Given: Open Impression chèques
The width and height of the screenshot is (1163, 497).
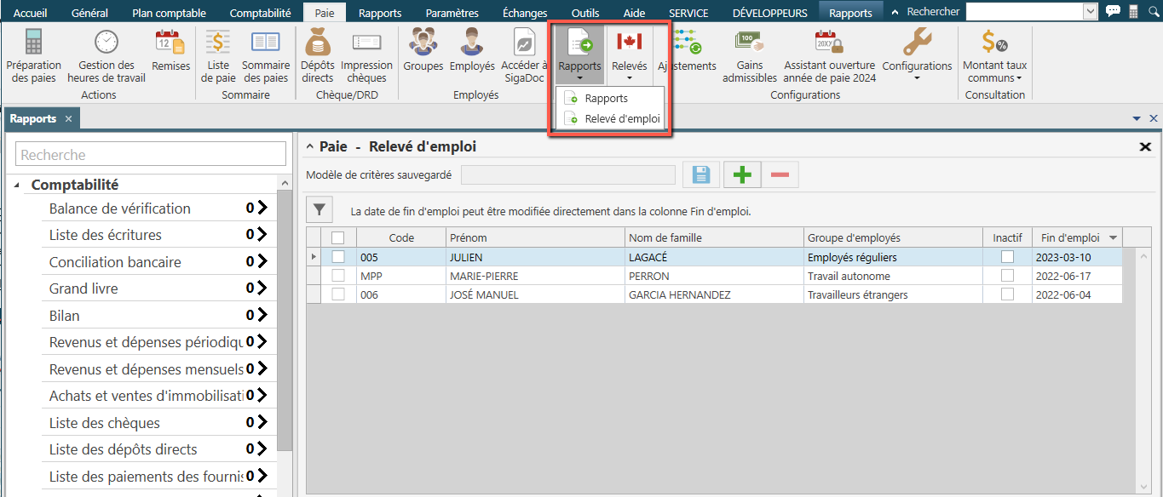Looking at the screenshot, I should click(366, 55).
